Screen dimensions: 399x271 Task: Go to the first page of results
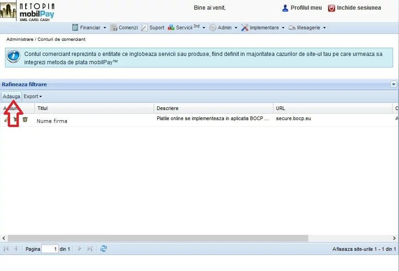pos(6,249)
